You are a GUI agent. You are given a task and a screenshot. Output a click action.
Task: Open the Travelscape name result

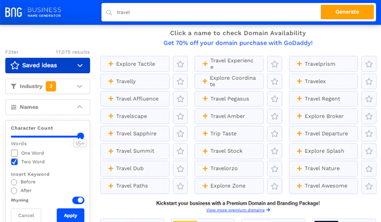(135, 116)
